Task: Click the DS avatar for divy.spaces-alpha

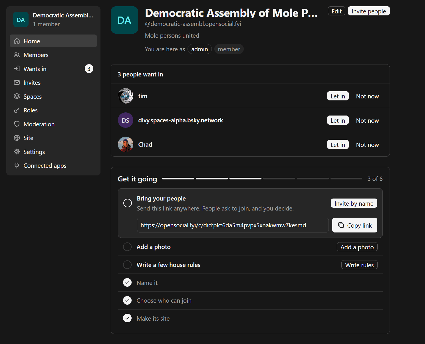Action: click(126, 120)
